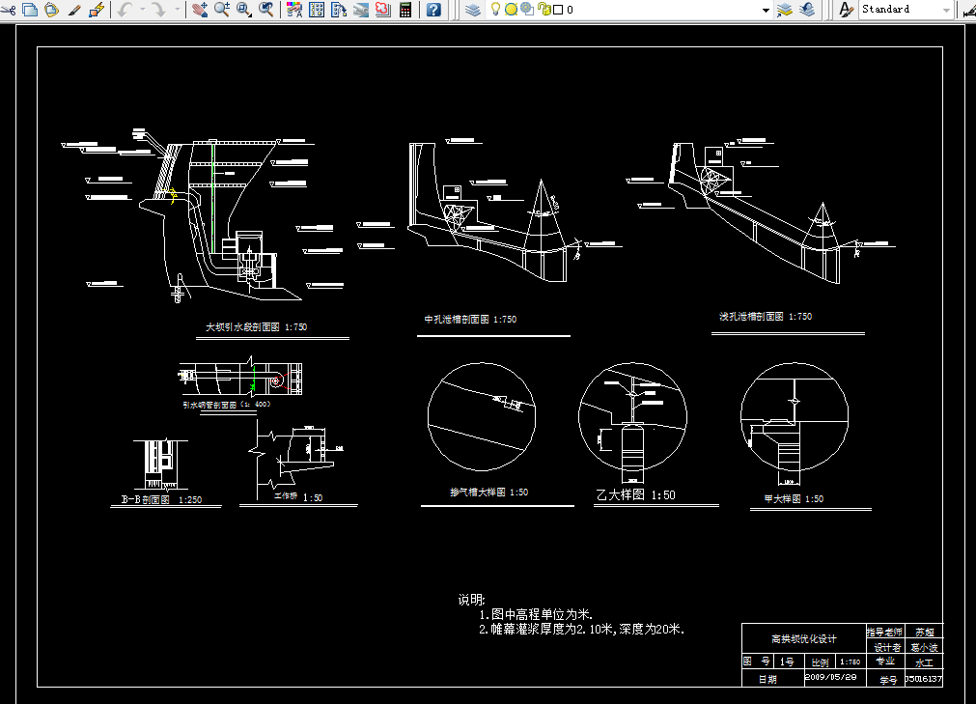Click the note line 图中高程单位为米
Screen dimensions: 976x704
coord(536,614)
